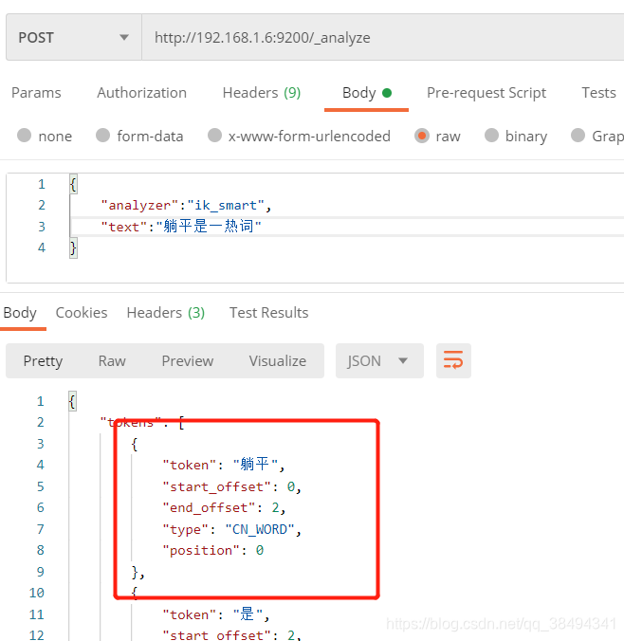This screenshot has height=641, width=624.
Task: Click the Visualize view button
Action: [x=277, y=361]
